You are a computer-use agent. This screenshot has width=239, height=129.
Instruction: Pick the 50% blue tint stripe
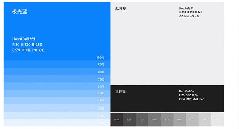coord(57,93)
